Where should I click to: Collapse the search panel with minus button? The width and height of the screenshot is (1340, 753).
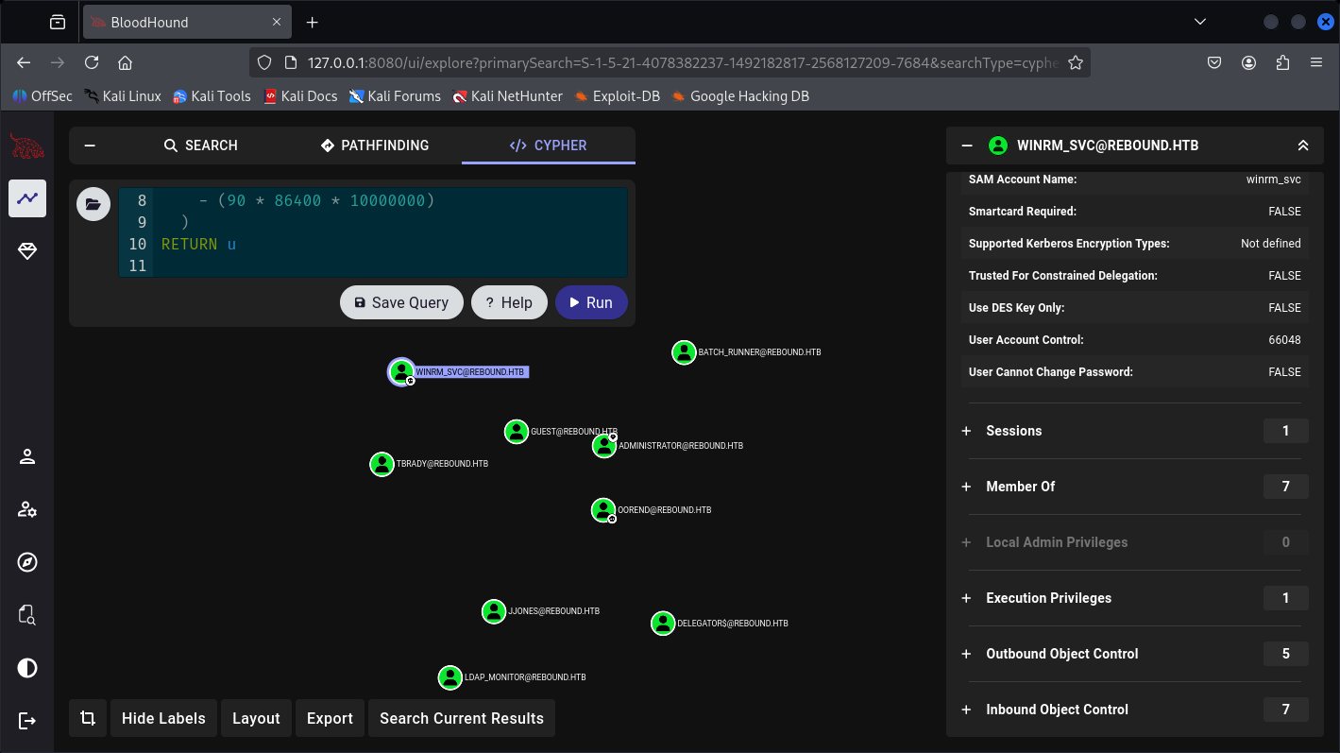(91, 145)
